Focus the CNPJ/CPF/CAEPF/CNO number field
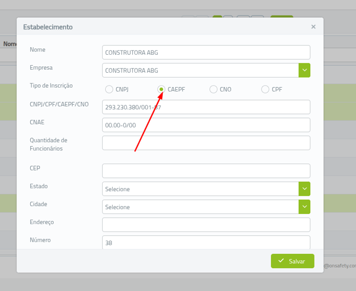This screenshot has width=356, height=291. (206, 107)
